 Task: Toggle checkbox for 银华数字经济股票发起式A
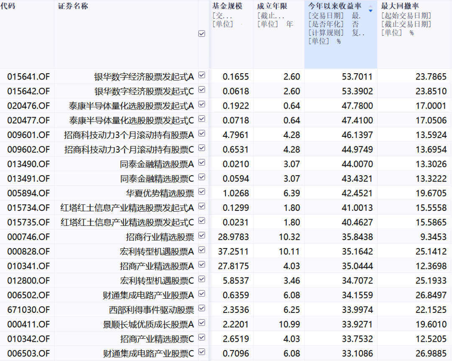[x=202, y=75]
